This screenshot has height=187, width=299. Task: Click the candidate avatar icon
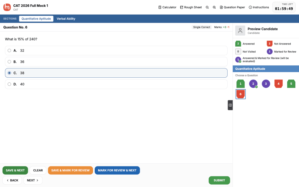(240, 31)
